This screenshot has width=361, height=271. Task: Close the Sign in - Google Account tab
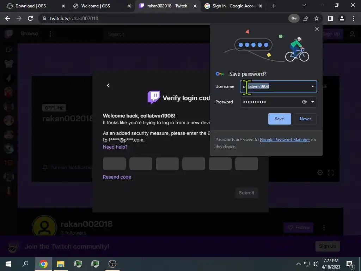pyautogui.click(x=261, y=6)
